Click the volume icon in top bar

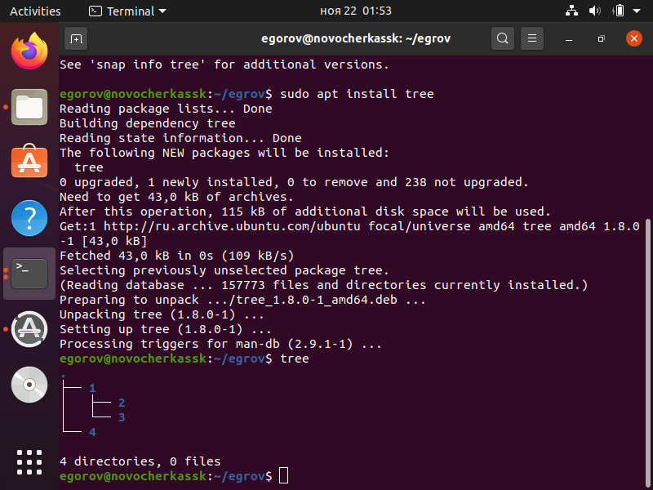[x=594, y=11]
